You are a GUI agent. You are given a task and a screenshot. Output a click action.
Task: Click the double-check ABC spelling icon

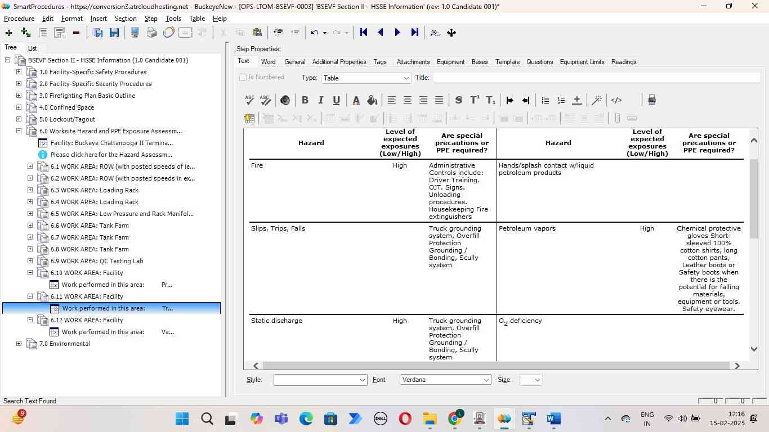tap(266, 100)
